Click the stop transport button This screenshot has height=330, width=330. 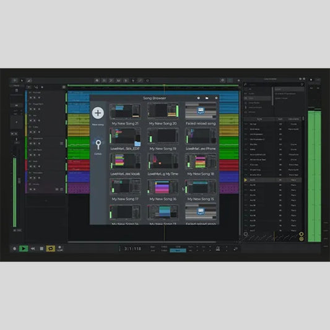coord(41,248)
